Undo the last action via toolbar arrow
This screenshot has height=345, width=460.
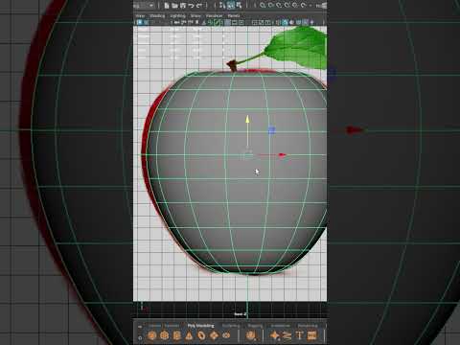[x=191, y=5]
